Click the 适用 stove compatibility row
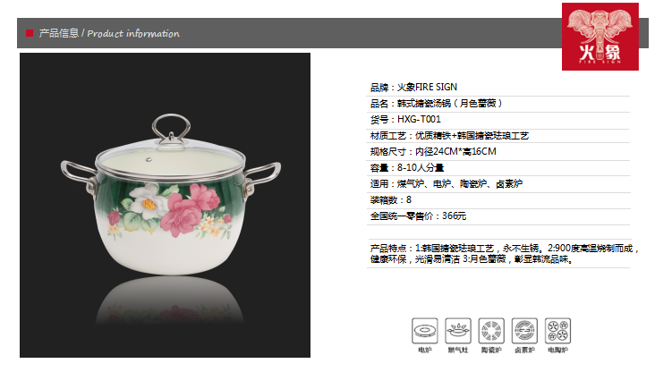The width and height of the screenshot is (672, 372). [498, 184]
